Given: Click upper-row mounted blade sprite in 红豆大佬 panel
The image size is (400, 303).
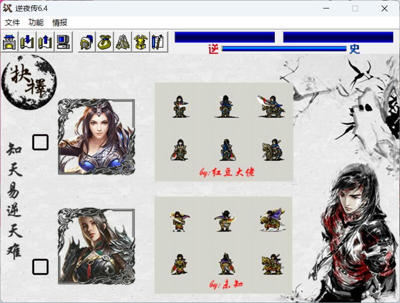Looking at the screenshot, I should 271,107.
